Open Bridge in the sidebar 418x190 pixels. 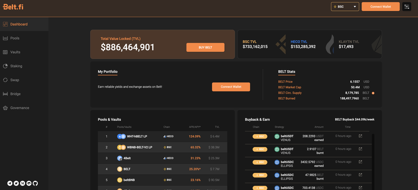(24, 94)
